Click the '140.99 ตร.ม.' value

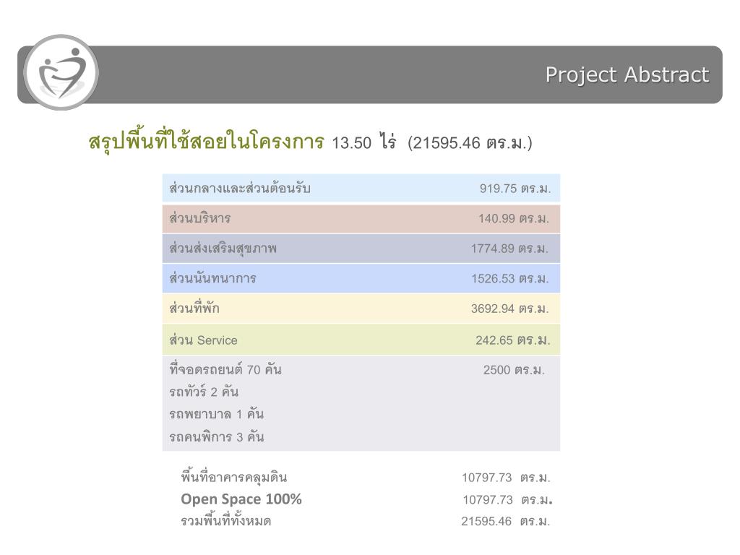[514, 218]
